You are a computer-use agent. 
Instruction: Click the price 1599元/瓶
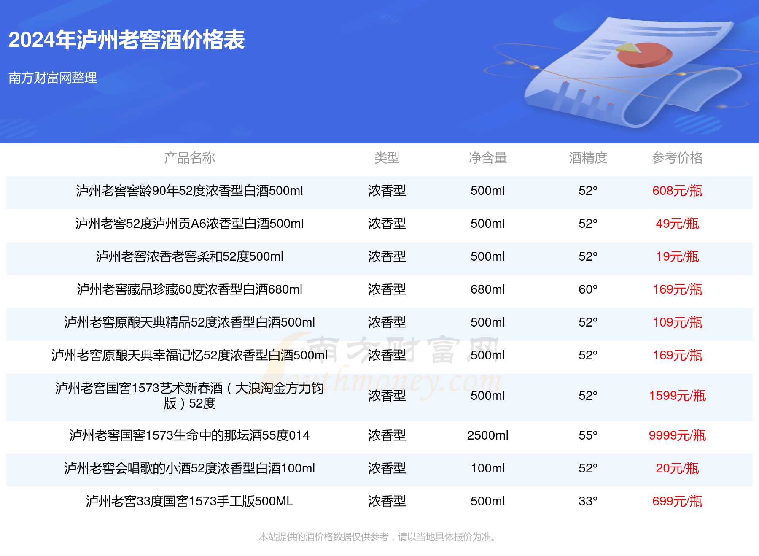(677, 396)
